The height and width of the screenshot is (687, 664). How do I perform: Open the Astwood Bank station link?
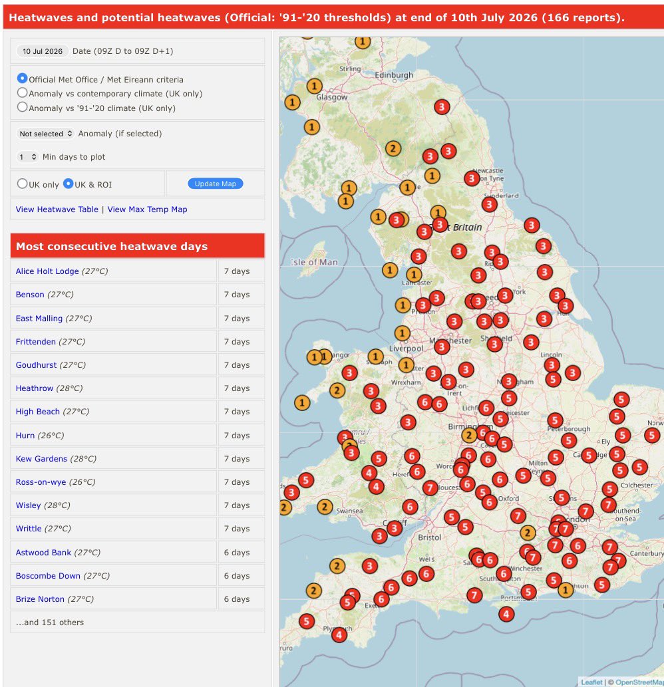click(x=43, y=553)
